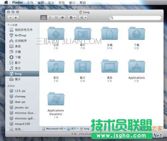167x141 pixels.
Task: Select the Applications (Parallels) folder icon
Action: click(56, 99)
